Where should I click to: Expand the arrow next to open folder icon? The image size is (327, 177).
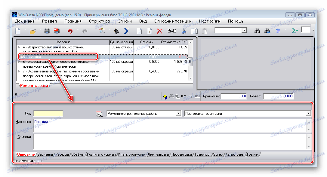point(40,30)
